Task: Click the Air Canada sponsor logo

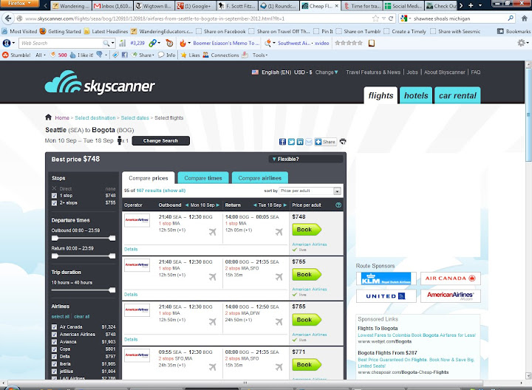Action: 450,278
